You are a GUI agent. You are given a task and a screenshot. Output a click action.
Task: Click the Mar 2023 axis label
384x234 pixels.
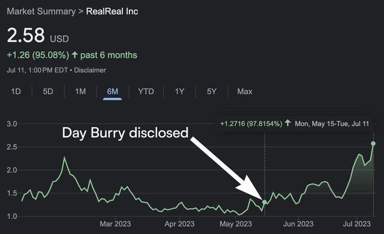[115, 223]
